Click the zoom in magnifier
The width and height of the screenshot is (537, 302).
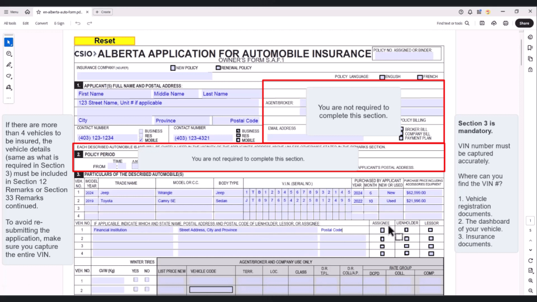click(530, 280)
